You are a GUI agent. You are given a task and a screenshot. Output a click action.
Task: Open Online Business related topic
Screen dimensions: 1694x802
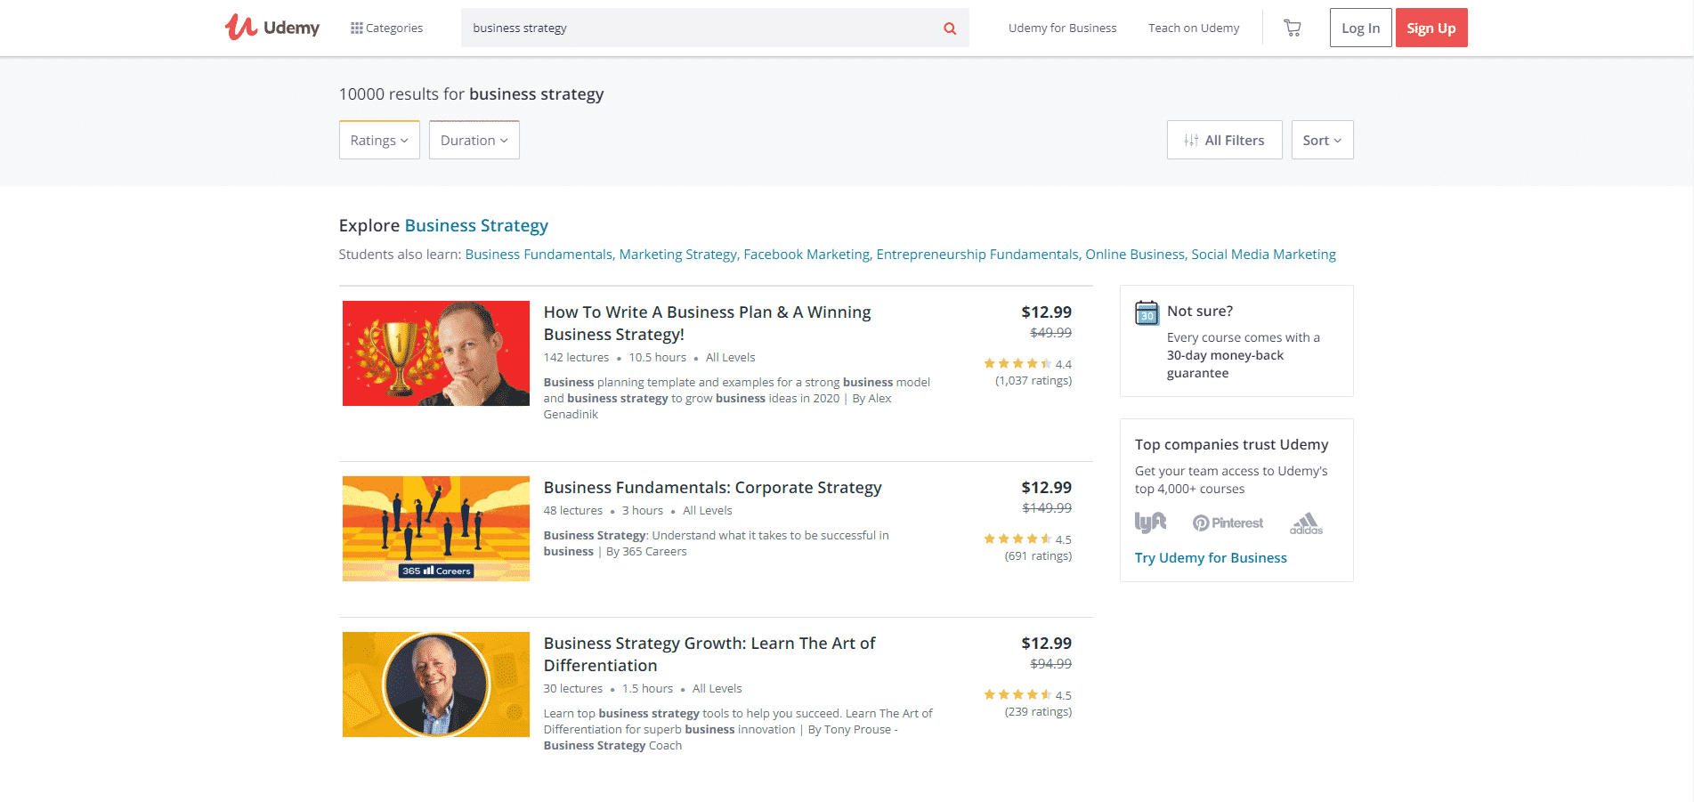tap(1135, 255)
